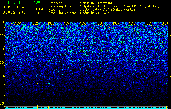Click the 2000 time marker
171x109 pixels.
(165, 23)
